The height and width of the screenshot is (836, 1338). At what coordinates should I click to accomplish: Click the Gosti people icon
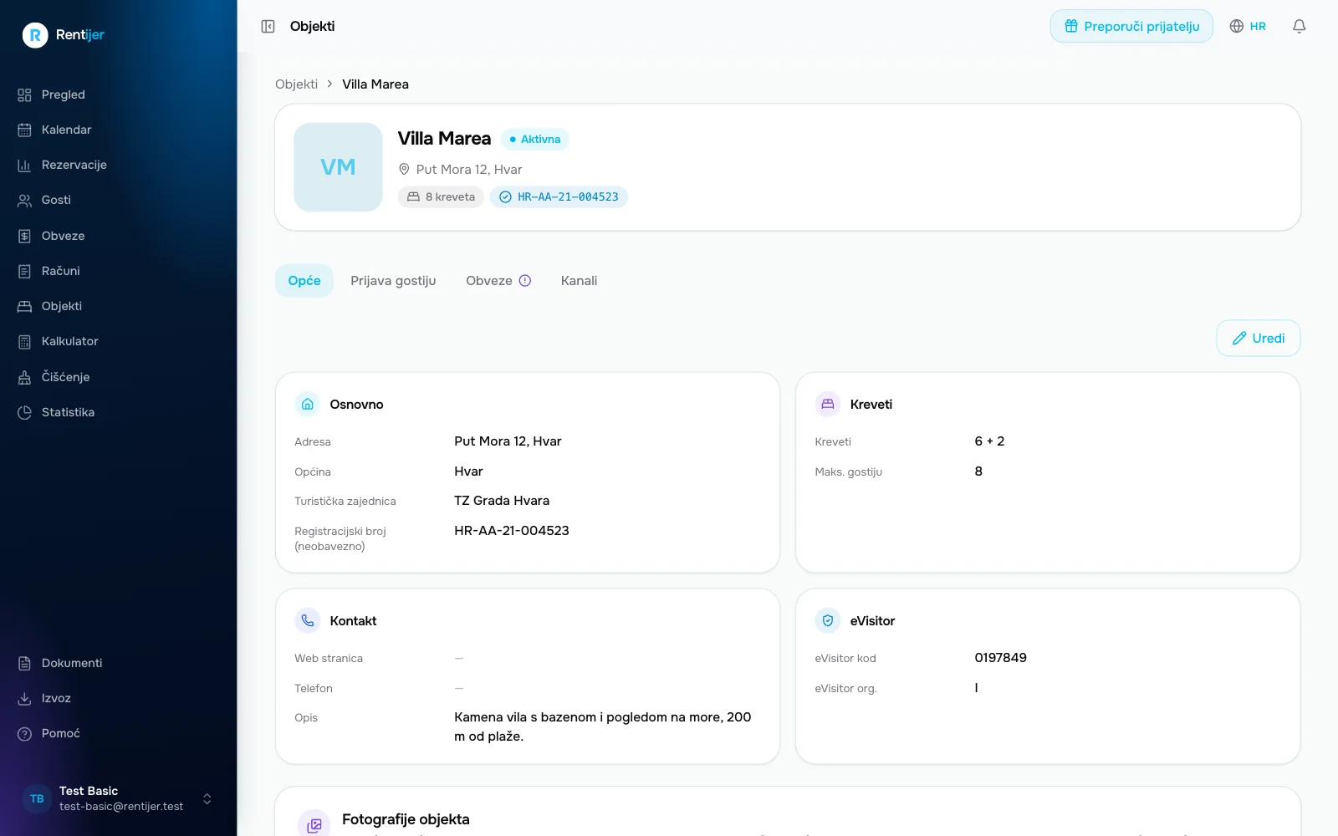coord(24,201)
